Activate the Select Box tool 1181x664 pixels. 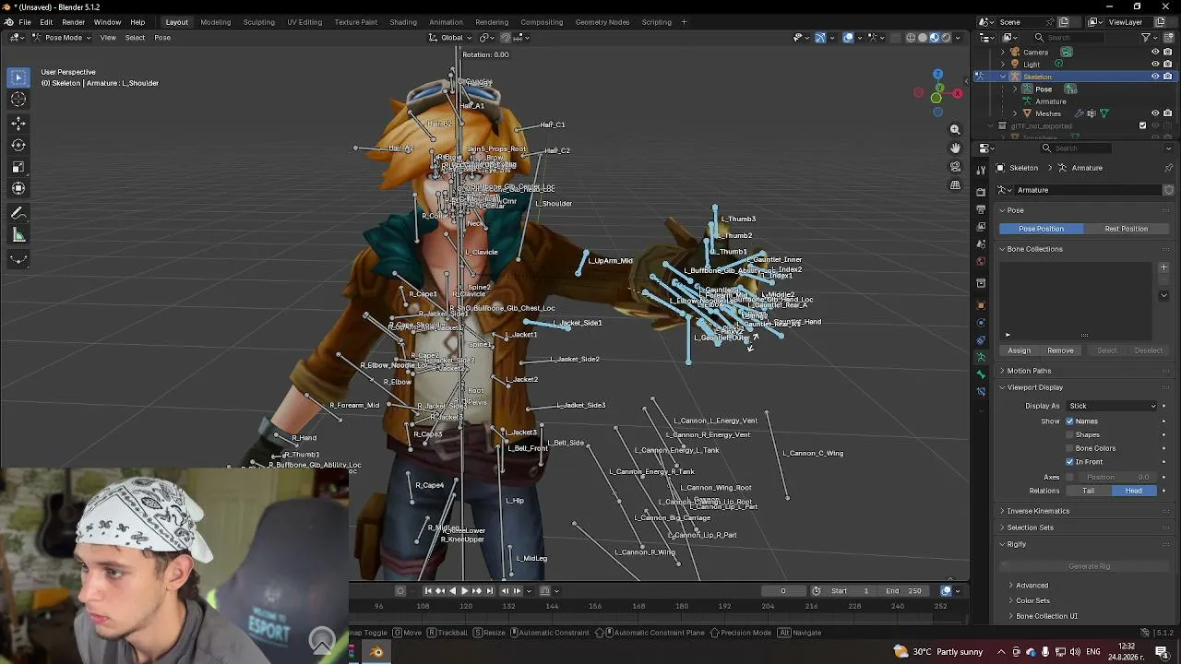click(18, 77)
